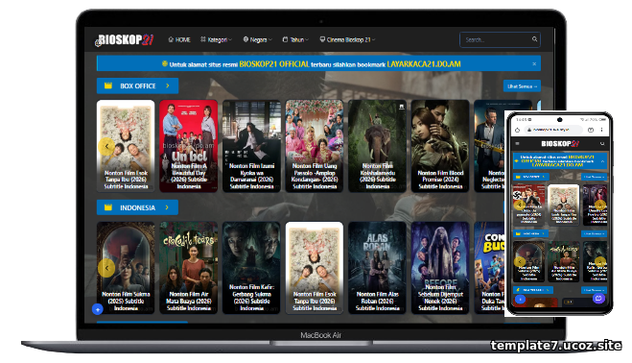Click next arrow on phone's second carousel
This screenshot has height=363, width=632.
tap(600, 261)
